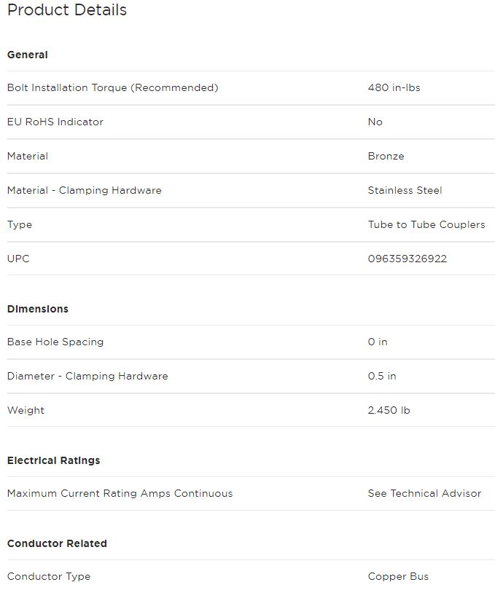This screenshot has height=590, width=495.
Task: Select the Copper Bus conductor type value
Action: (398, 577)
